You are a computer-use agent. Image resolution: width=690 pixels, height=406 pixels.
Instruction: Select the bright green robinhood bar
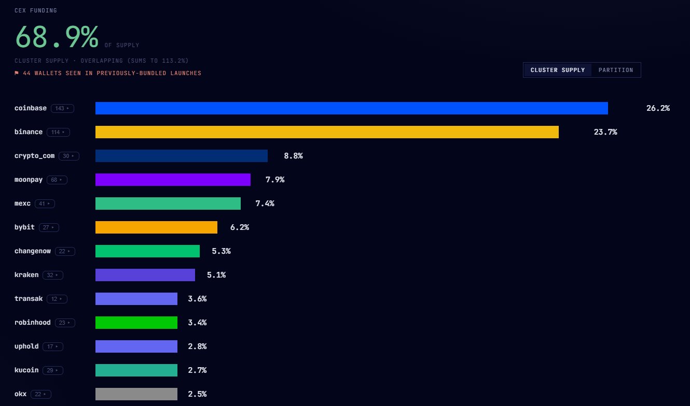[x=136, y=323]
